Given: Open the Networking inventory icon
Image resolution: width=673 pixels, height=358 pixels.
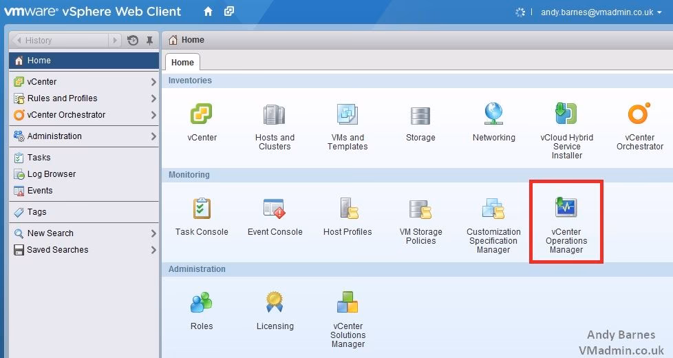Looking at the screenshot, I should click(493, 114).
